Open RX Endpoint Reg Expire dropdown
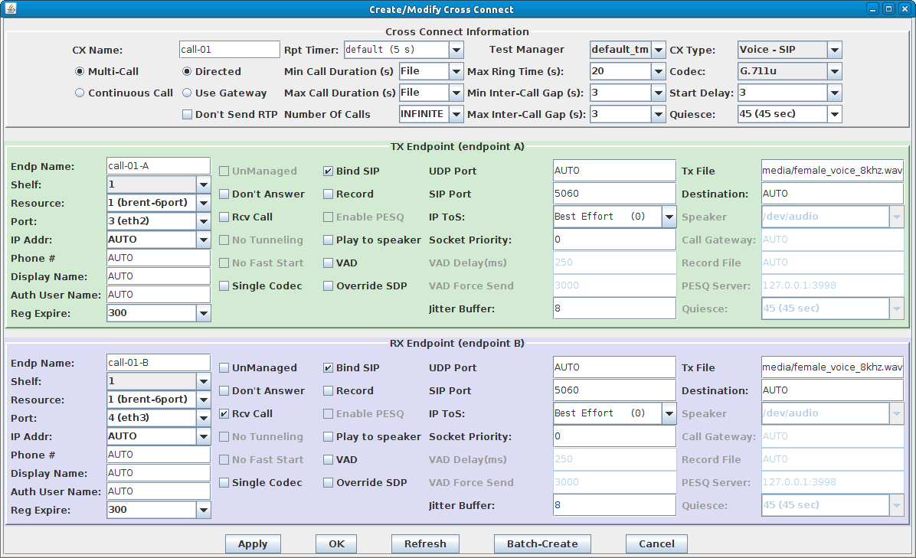Screen dimensions: 916x558 pyautogui.click(x=203, y=510)
